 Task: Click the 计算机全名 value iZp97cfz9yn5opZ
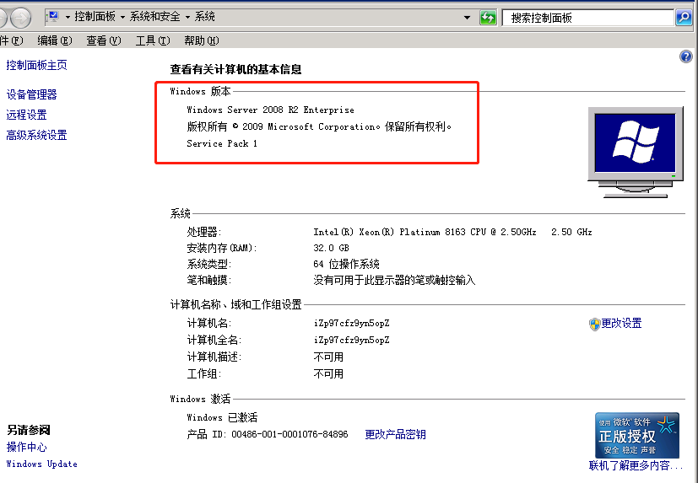click(352, 341)
